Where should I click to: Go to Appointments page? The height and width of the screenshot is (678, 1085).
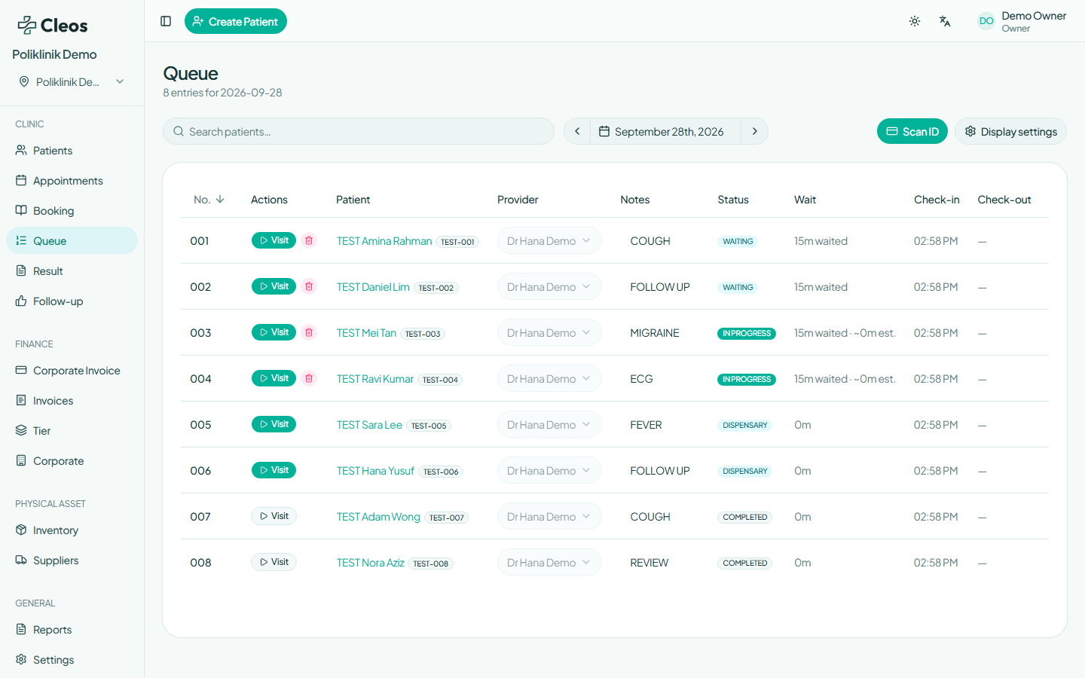72,181
